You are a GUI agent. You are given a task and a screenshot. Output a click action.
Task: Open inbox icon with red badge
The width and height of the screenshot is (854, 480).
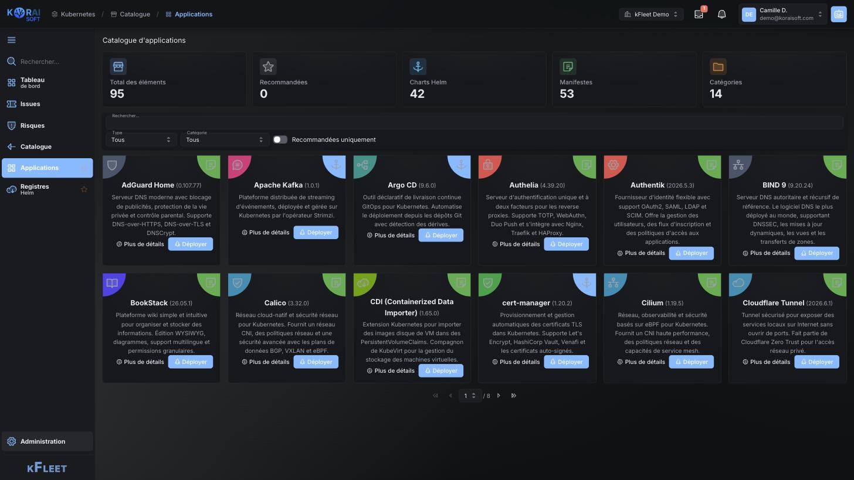(699, 14)
